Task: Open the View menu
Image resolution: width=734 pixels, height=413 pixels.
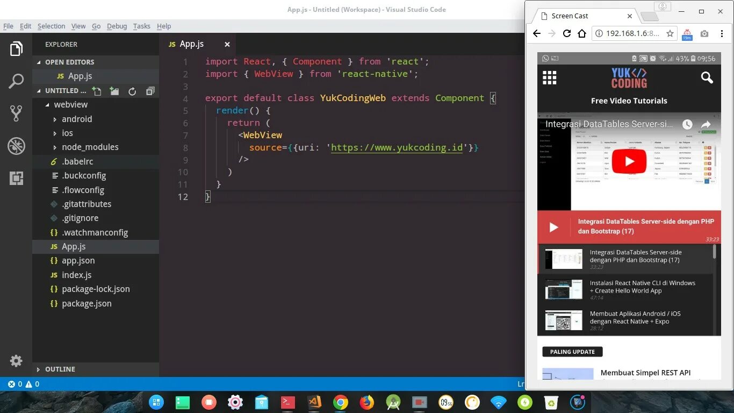Action: coord(78,26)
